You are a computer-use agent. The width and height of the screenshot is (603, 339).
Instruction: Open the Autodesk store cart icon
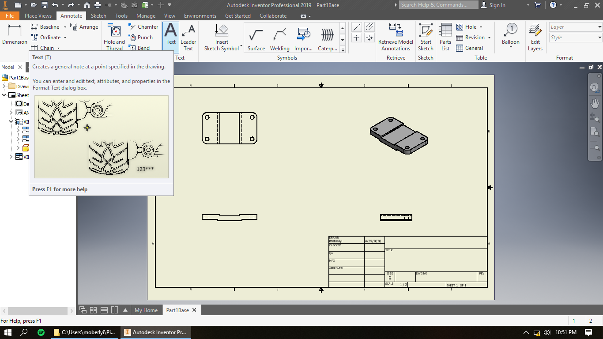coord(538,5)
